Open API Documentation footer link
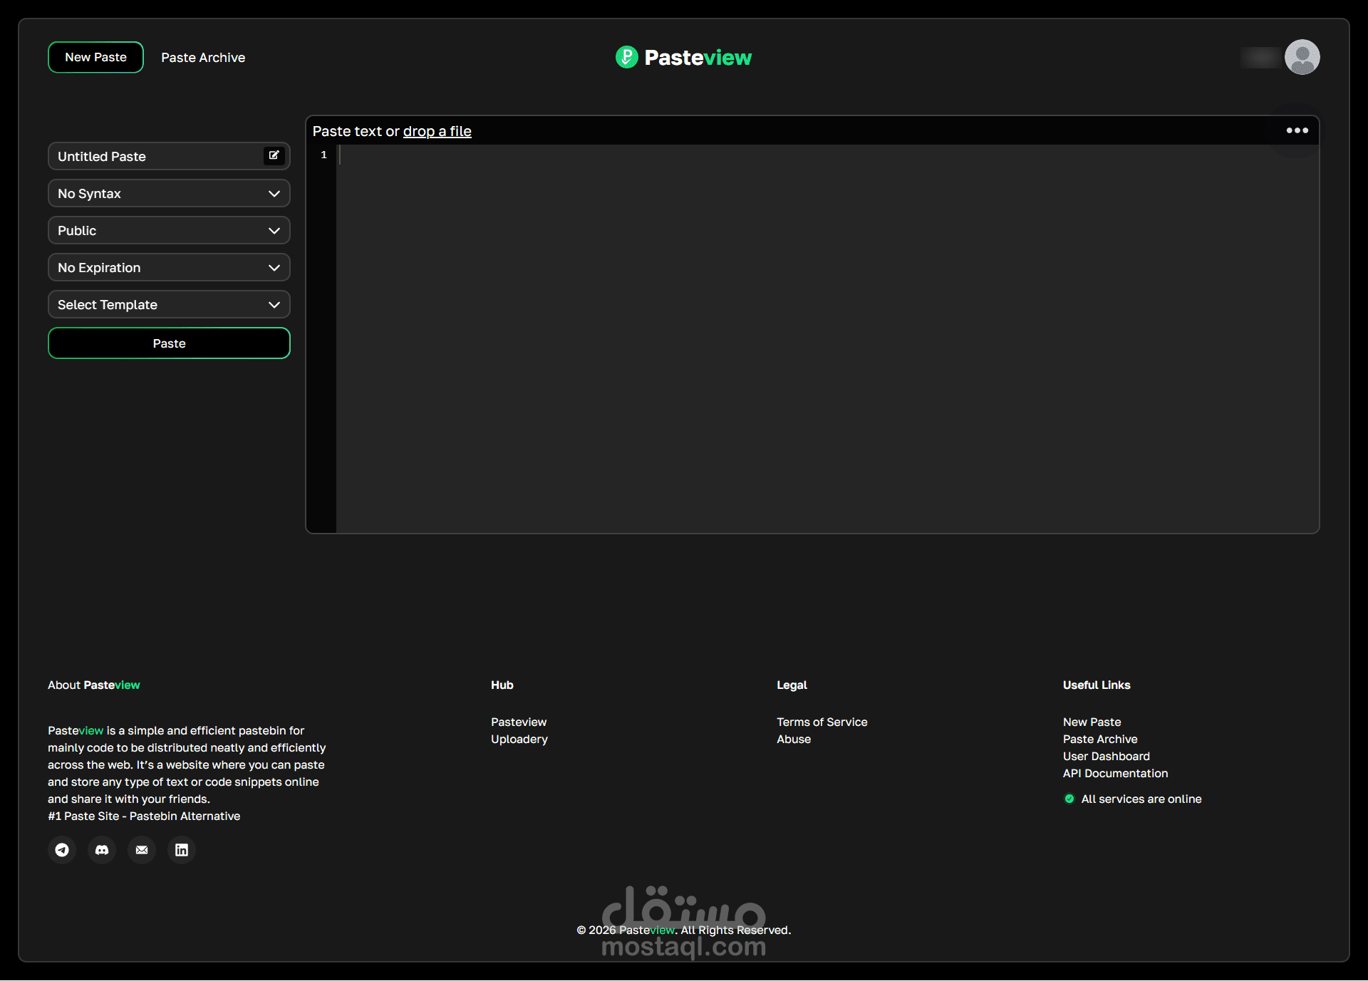Image resolution: width=1368 pixels, height=981 pixels. point(1116,773)
